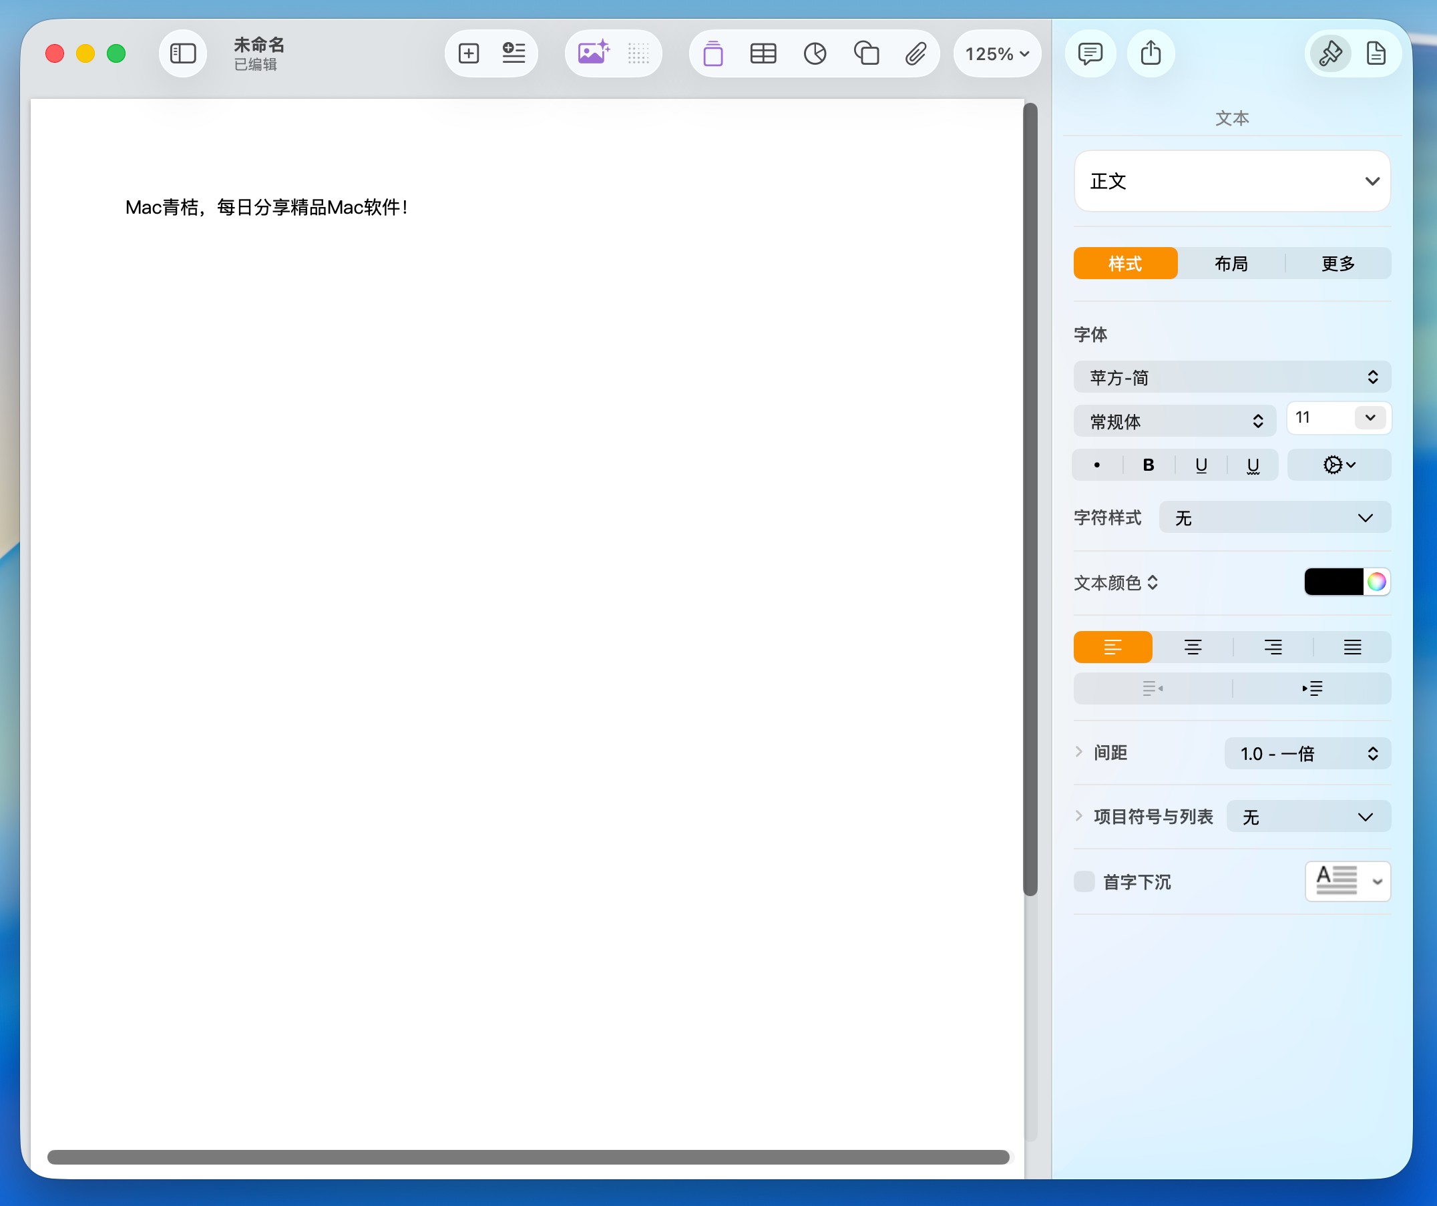Open the 苹方-简 font dropdown
The image size is (1437, 1206).
coord(1232,377)
